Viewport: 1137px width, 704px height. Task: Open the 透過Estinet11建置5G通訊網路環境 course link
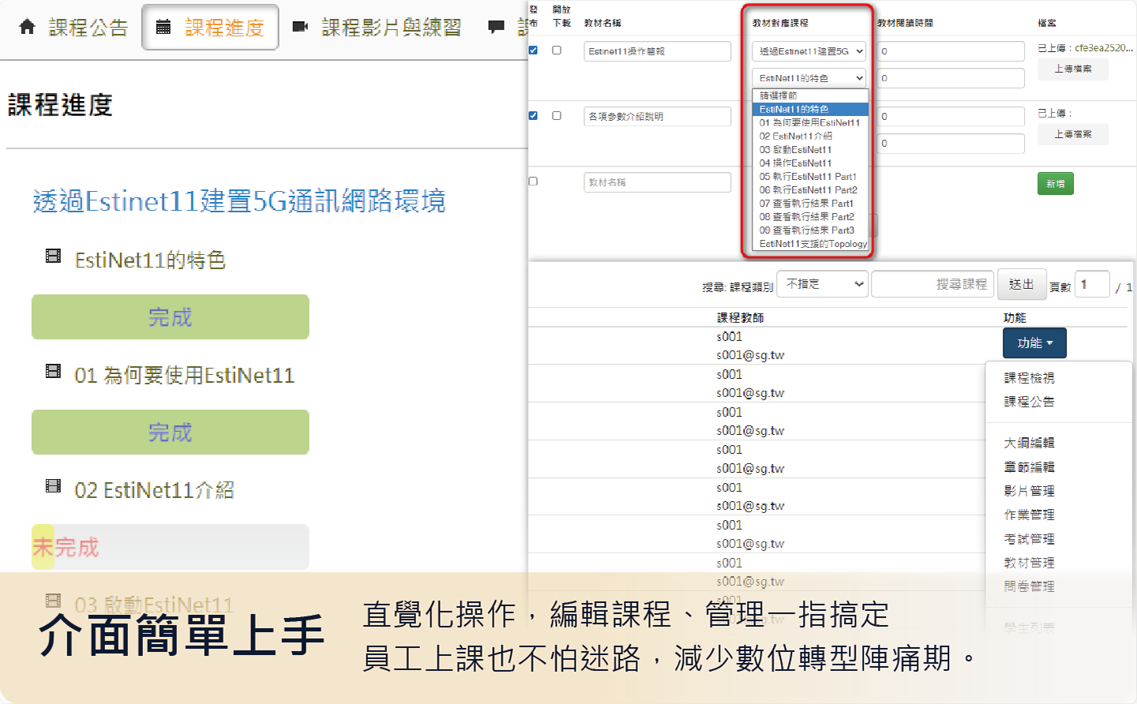[239, 201]
